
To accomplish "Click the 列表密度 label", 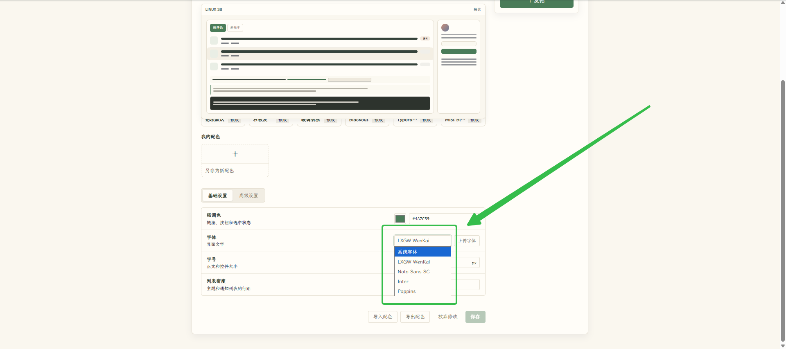I will (216, 281).
